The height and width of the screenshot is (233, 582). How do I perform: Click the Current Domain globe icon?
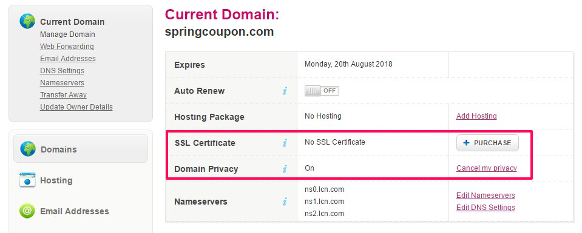tap(27, 22)
